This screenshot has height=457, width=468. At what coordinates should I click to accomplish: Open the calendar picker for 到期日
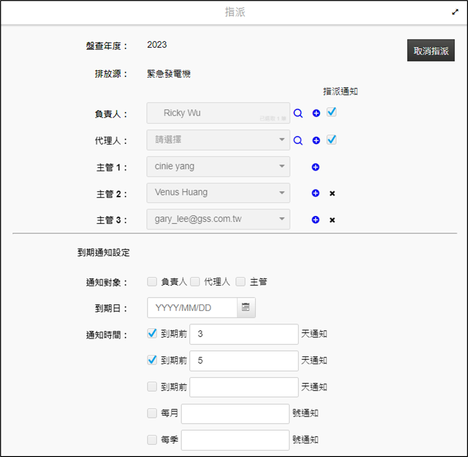pyautogui.click(x=246, y=308)
